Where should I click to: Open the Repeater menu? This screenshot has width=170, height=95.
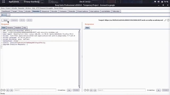(x=21, y=8)
